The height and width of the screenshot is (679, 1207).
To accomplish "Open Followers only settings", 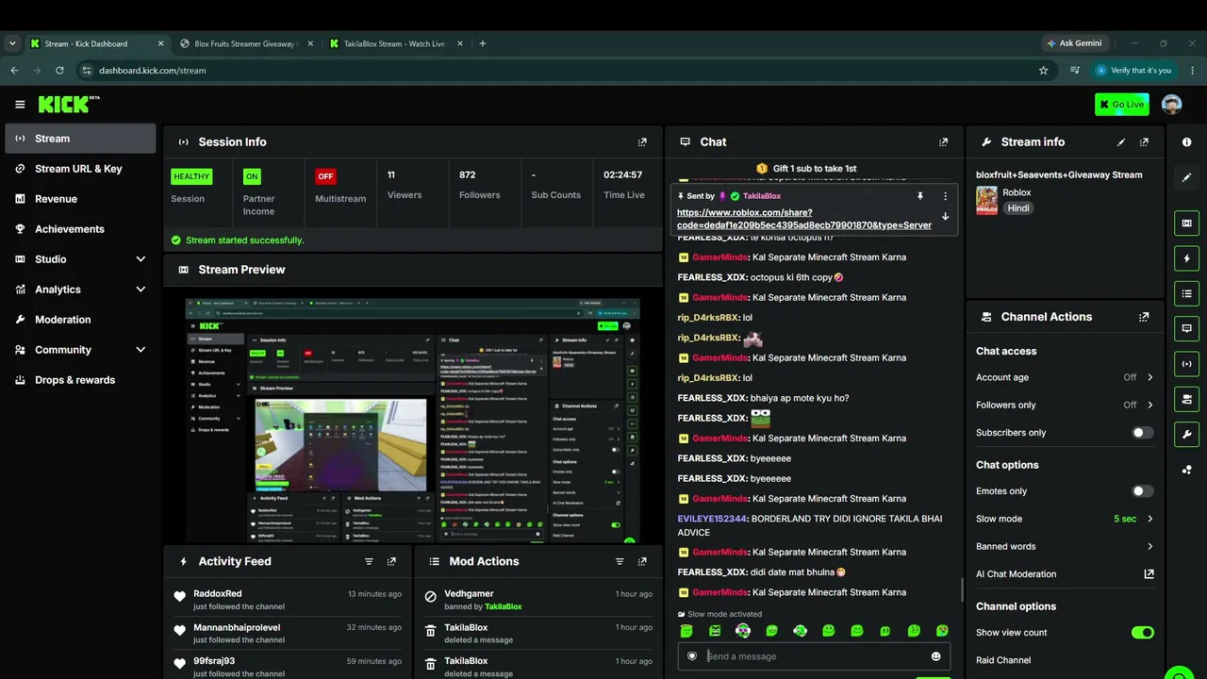I will click(1065, 405).
